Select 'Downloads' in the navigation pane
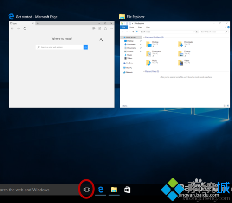The image size is (232, 203). click(131, 44)
